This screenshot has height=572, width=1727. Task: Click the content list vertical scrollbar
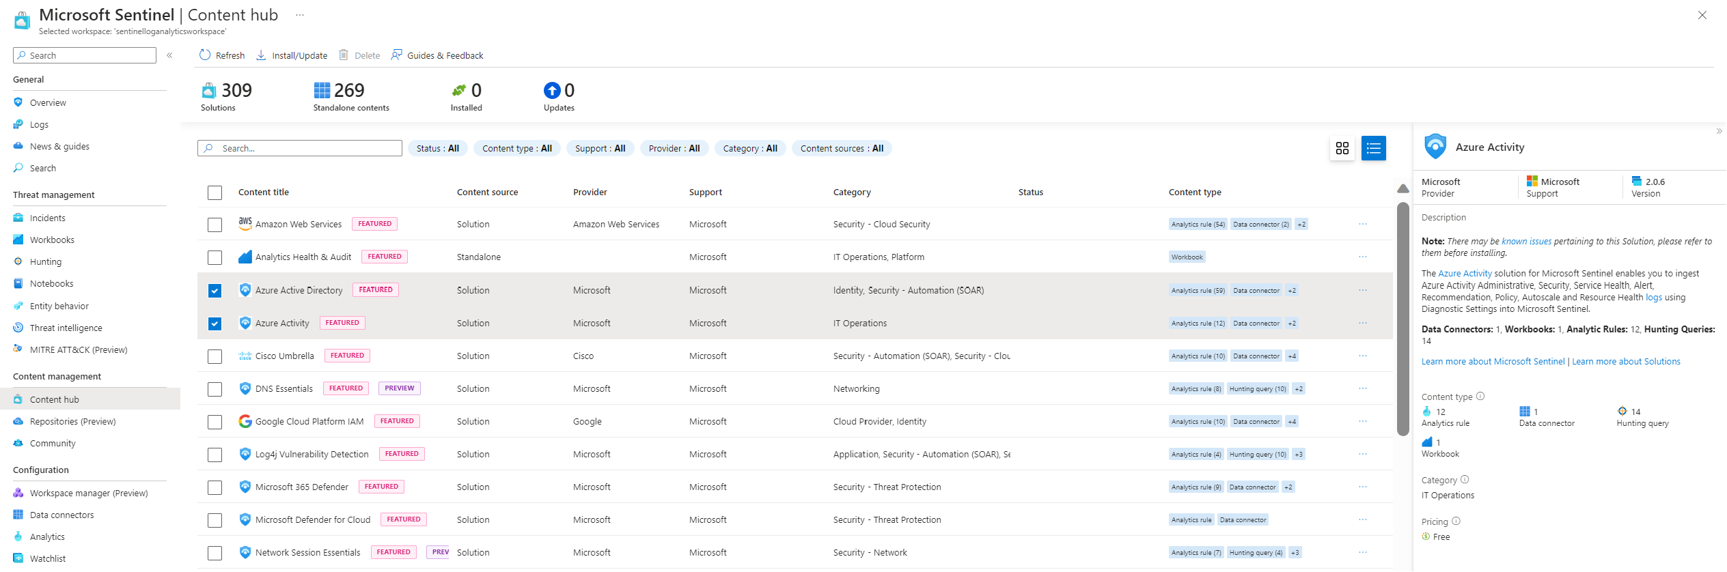[x=1403, y=319]
